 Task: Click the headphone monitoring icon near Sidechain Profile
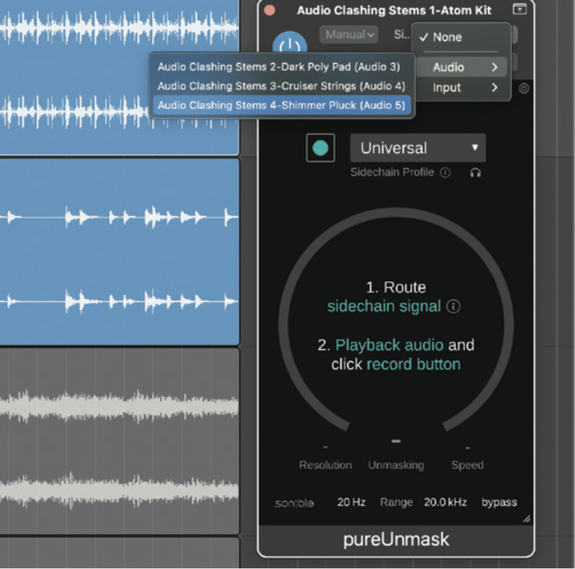click(x=476, y=173)
